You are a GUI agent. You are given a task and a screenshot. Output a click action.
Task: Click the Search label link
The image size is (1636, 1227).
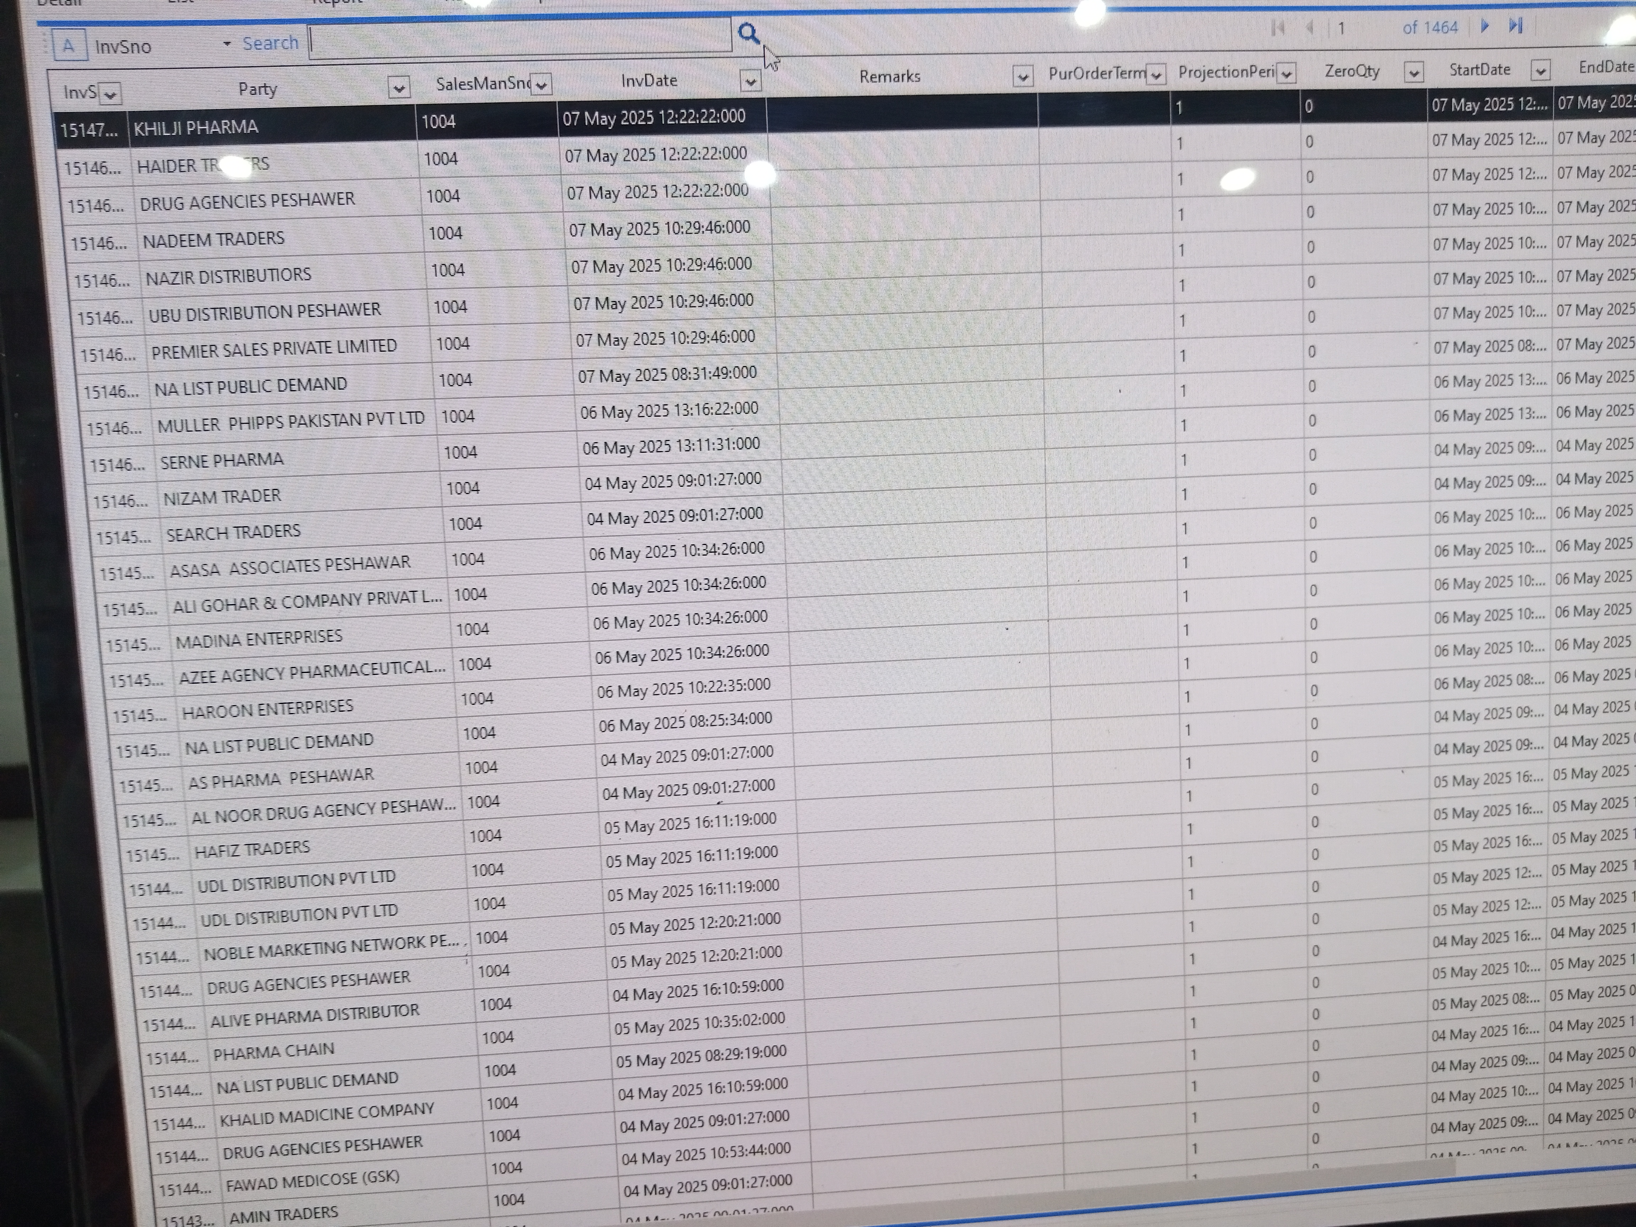270,44
